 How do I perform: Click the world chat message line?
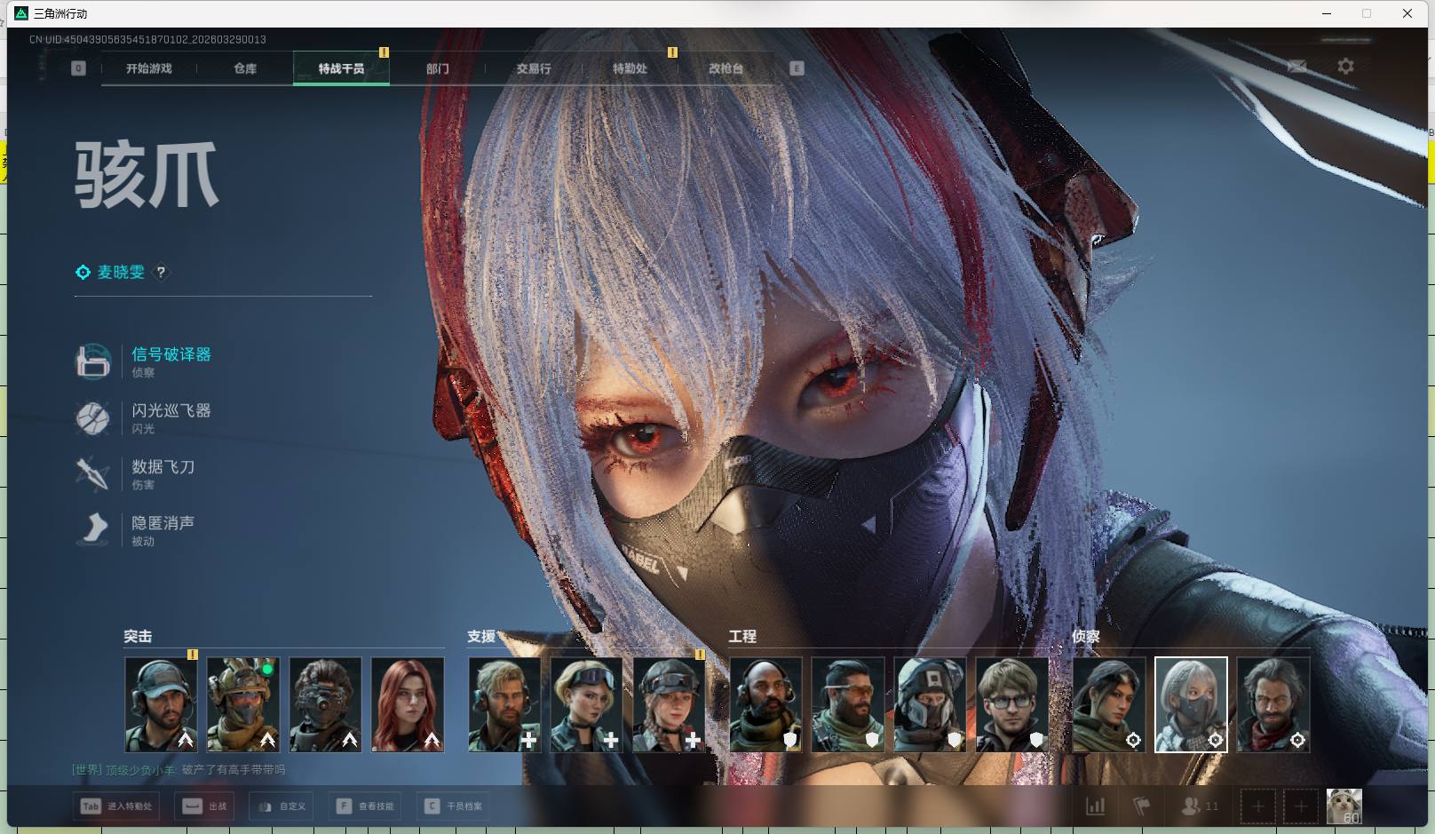[x=178, y=770]
